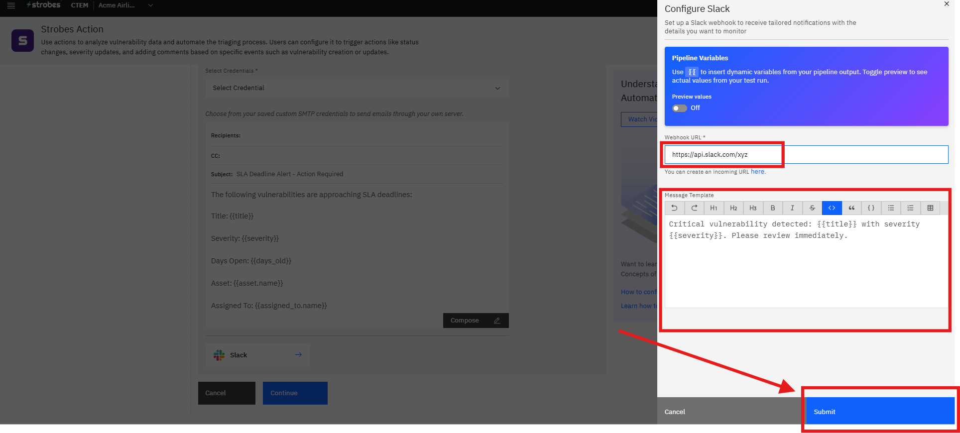Click the redo icon in Message Template toolbar
This screenshot has height=433, width=960.
click(694, 208)
